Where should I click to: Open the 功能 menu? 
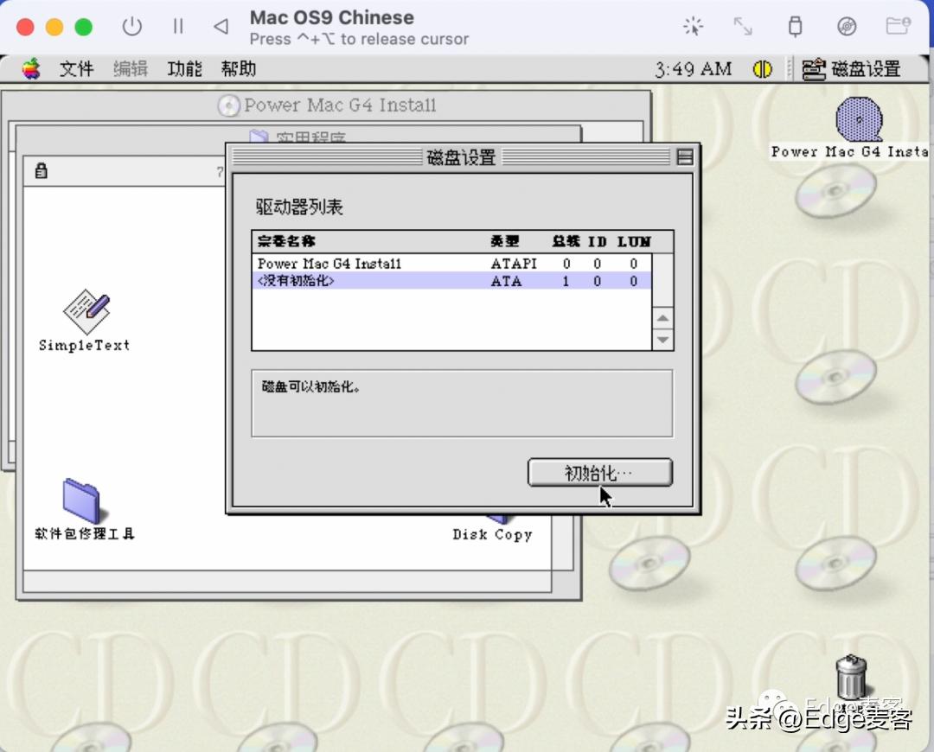pos(183,68)
